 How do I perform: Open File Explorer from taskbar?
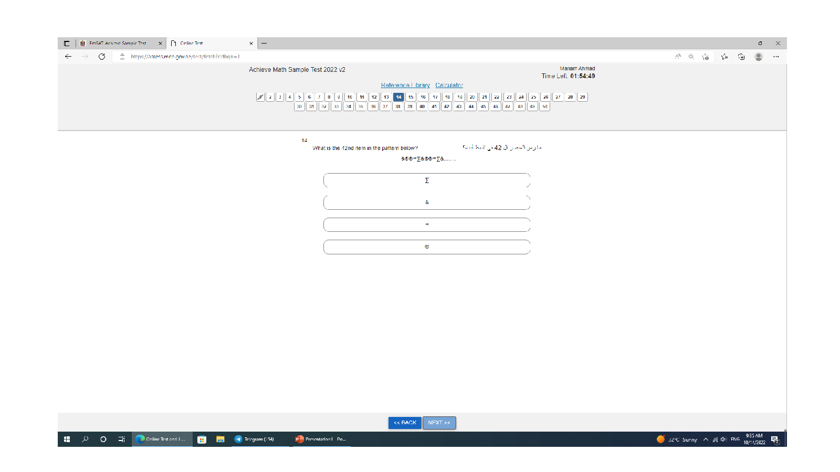click(220, 439)
